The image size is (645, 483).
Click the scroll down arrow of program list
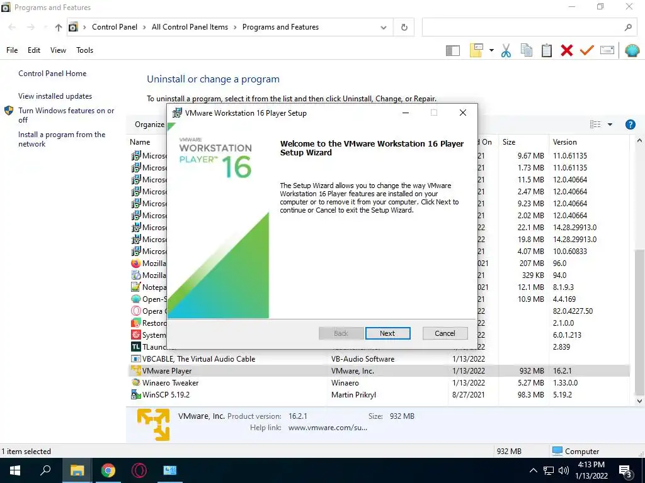tap(639, 401)
